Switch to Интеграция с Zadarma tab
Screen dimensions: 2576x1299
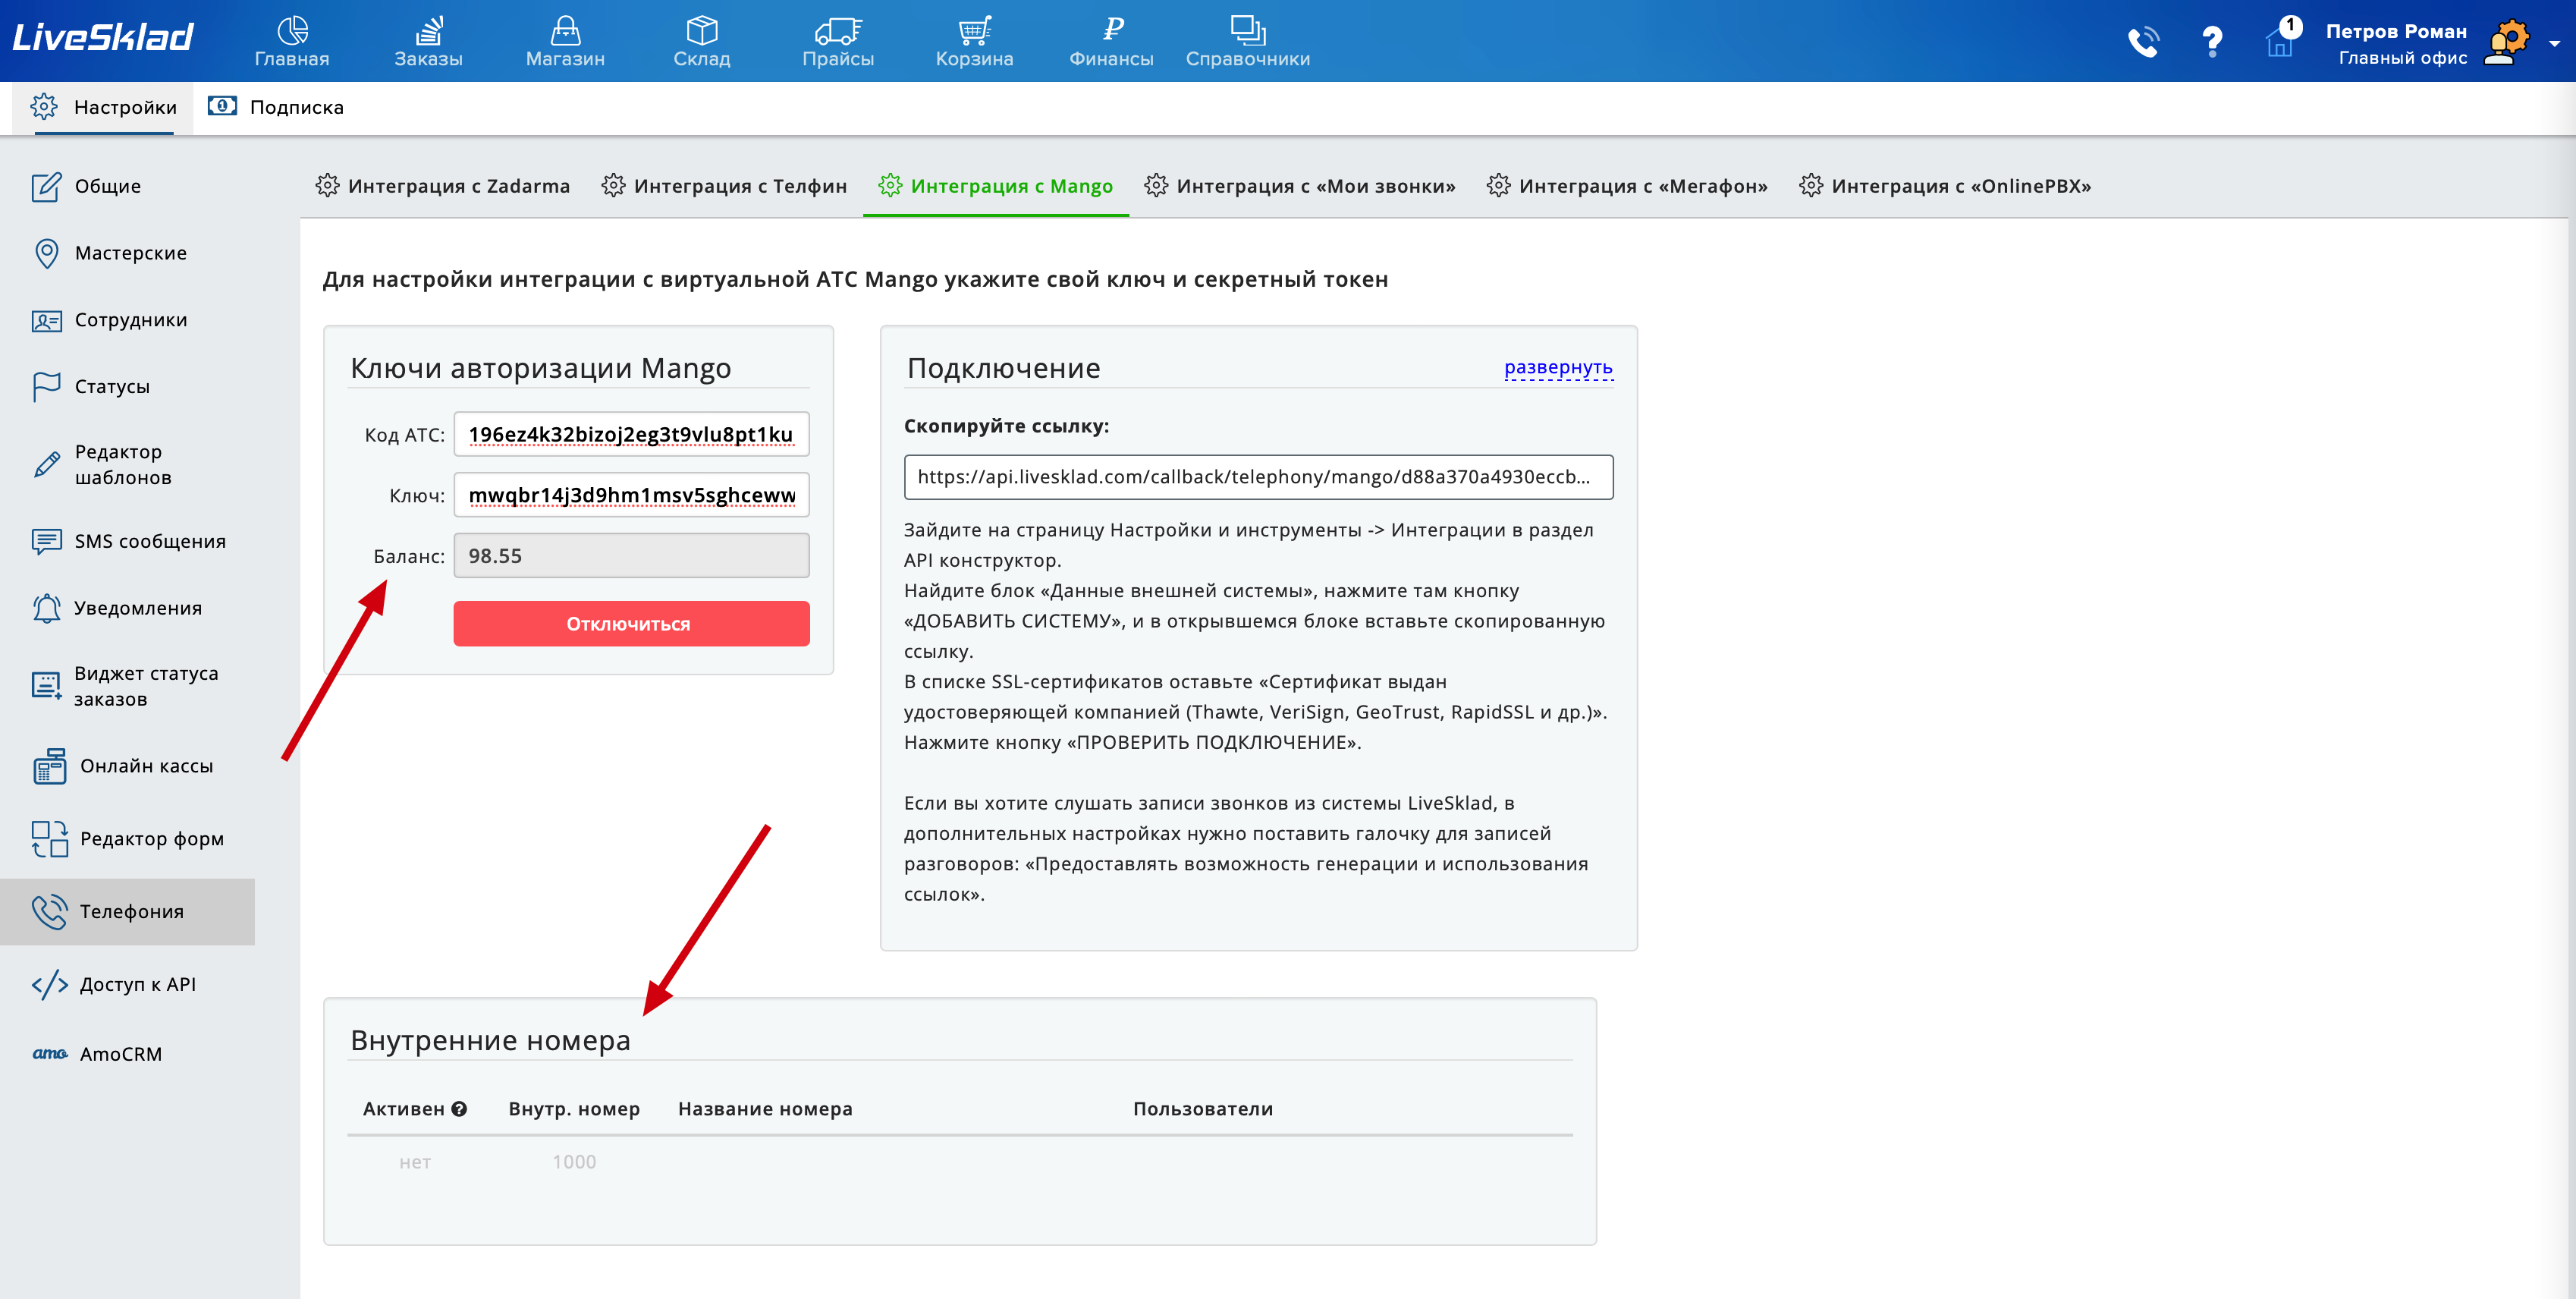click(x=443, y=186)
